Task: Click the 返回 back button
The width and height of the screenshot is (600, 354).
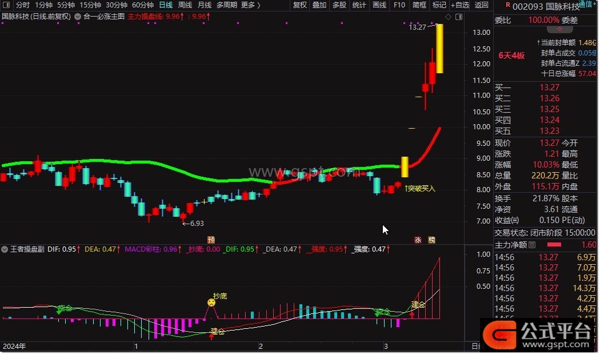Action: (x=481, y=5)
